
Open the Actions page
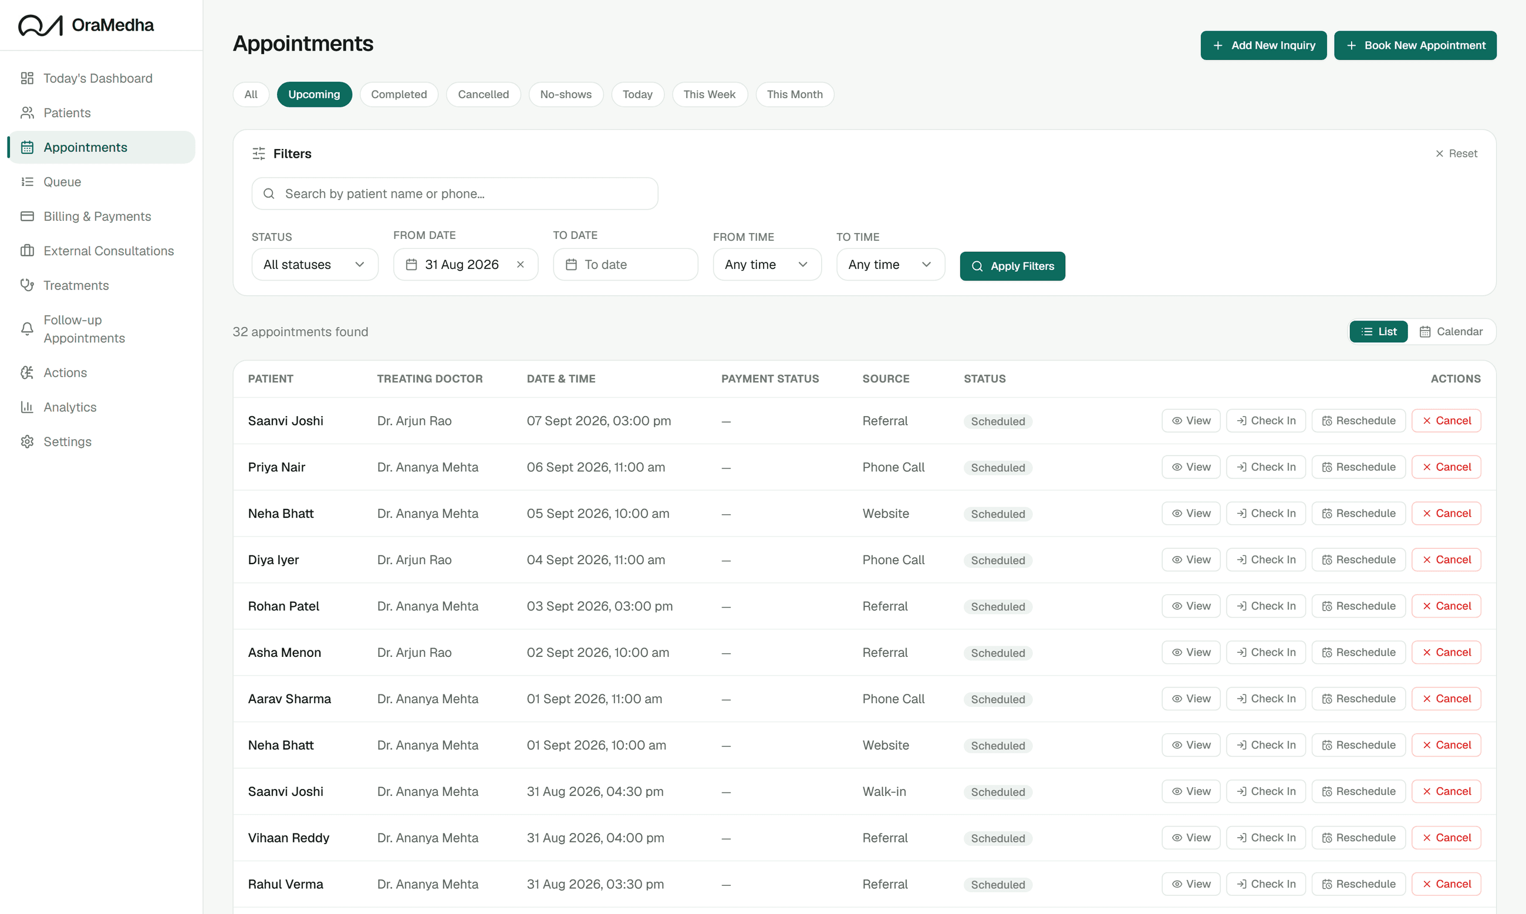pyautogui.click(x=101, y=373)
